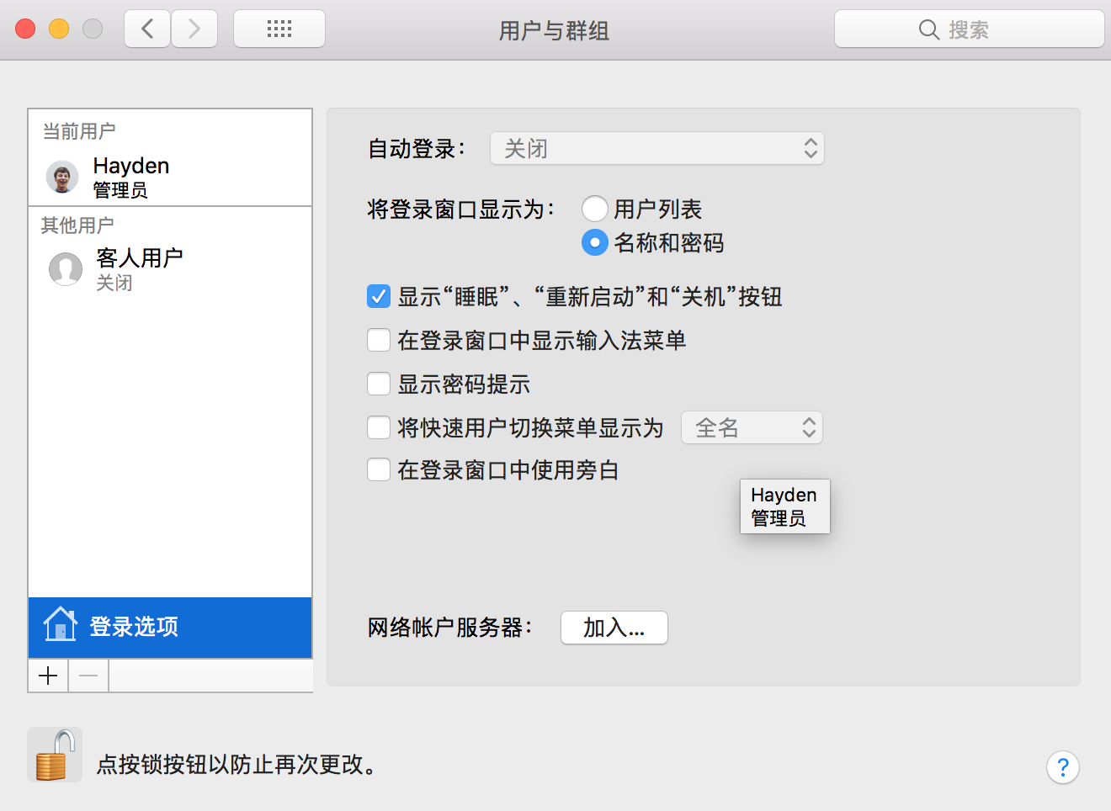The image size is (1111, 811).
Task: Enable 在登录窗口中使用旁白 checkbox
Action: tap(379, 469)
